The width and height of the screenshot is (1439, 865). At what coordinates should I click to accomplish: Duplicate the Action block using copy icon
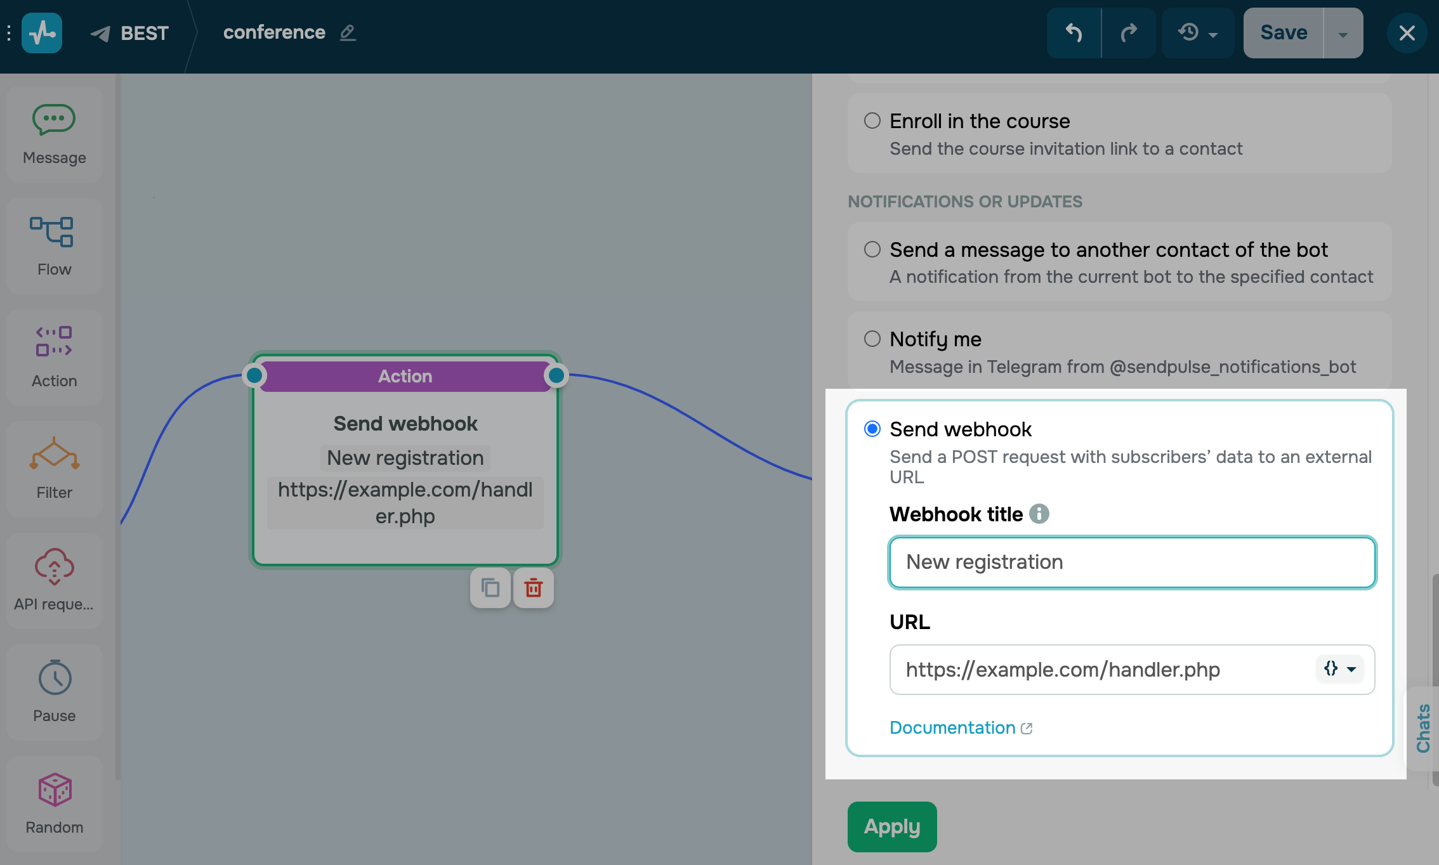(490, 589)
